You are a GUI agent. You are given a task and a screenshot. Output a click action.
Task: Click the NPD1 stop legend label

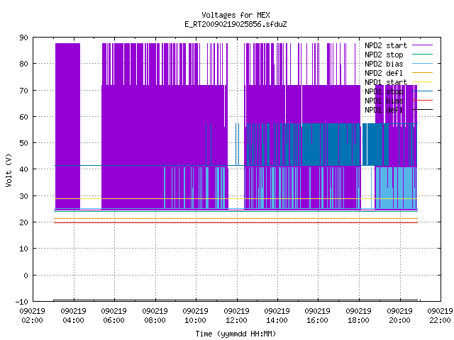(x=384, y=91)
